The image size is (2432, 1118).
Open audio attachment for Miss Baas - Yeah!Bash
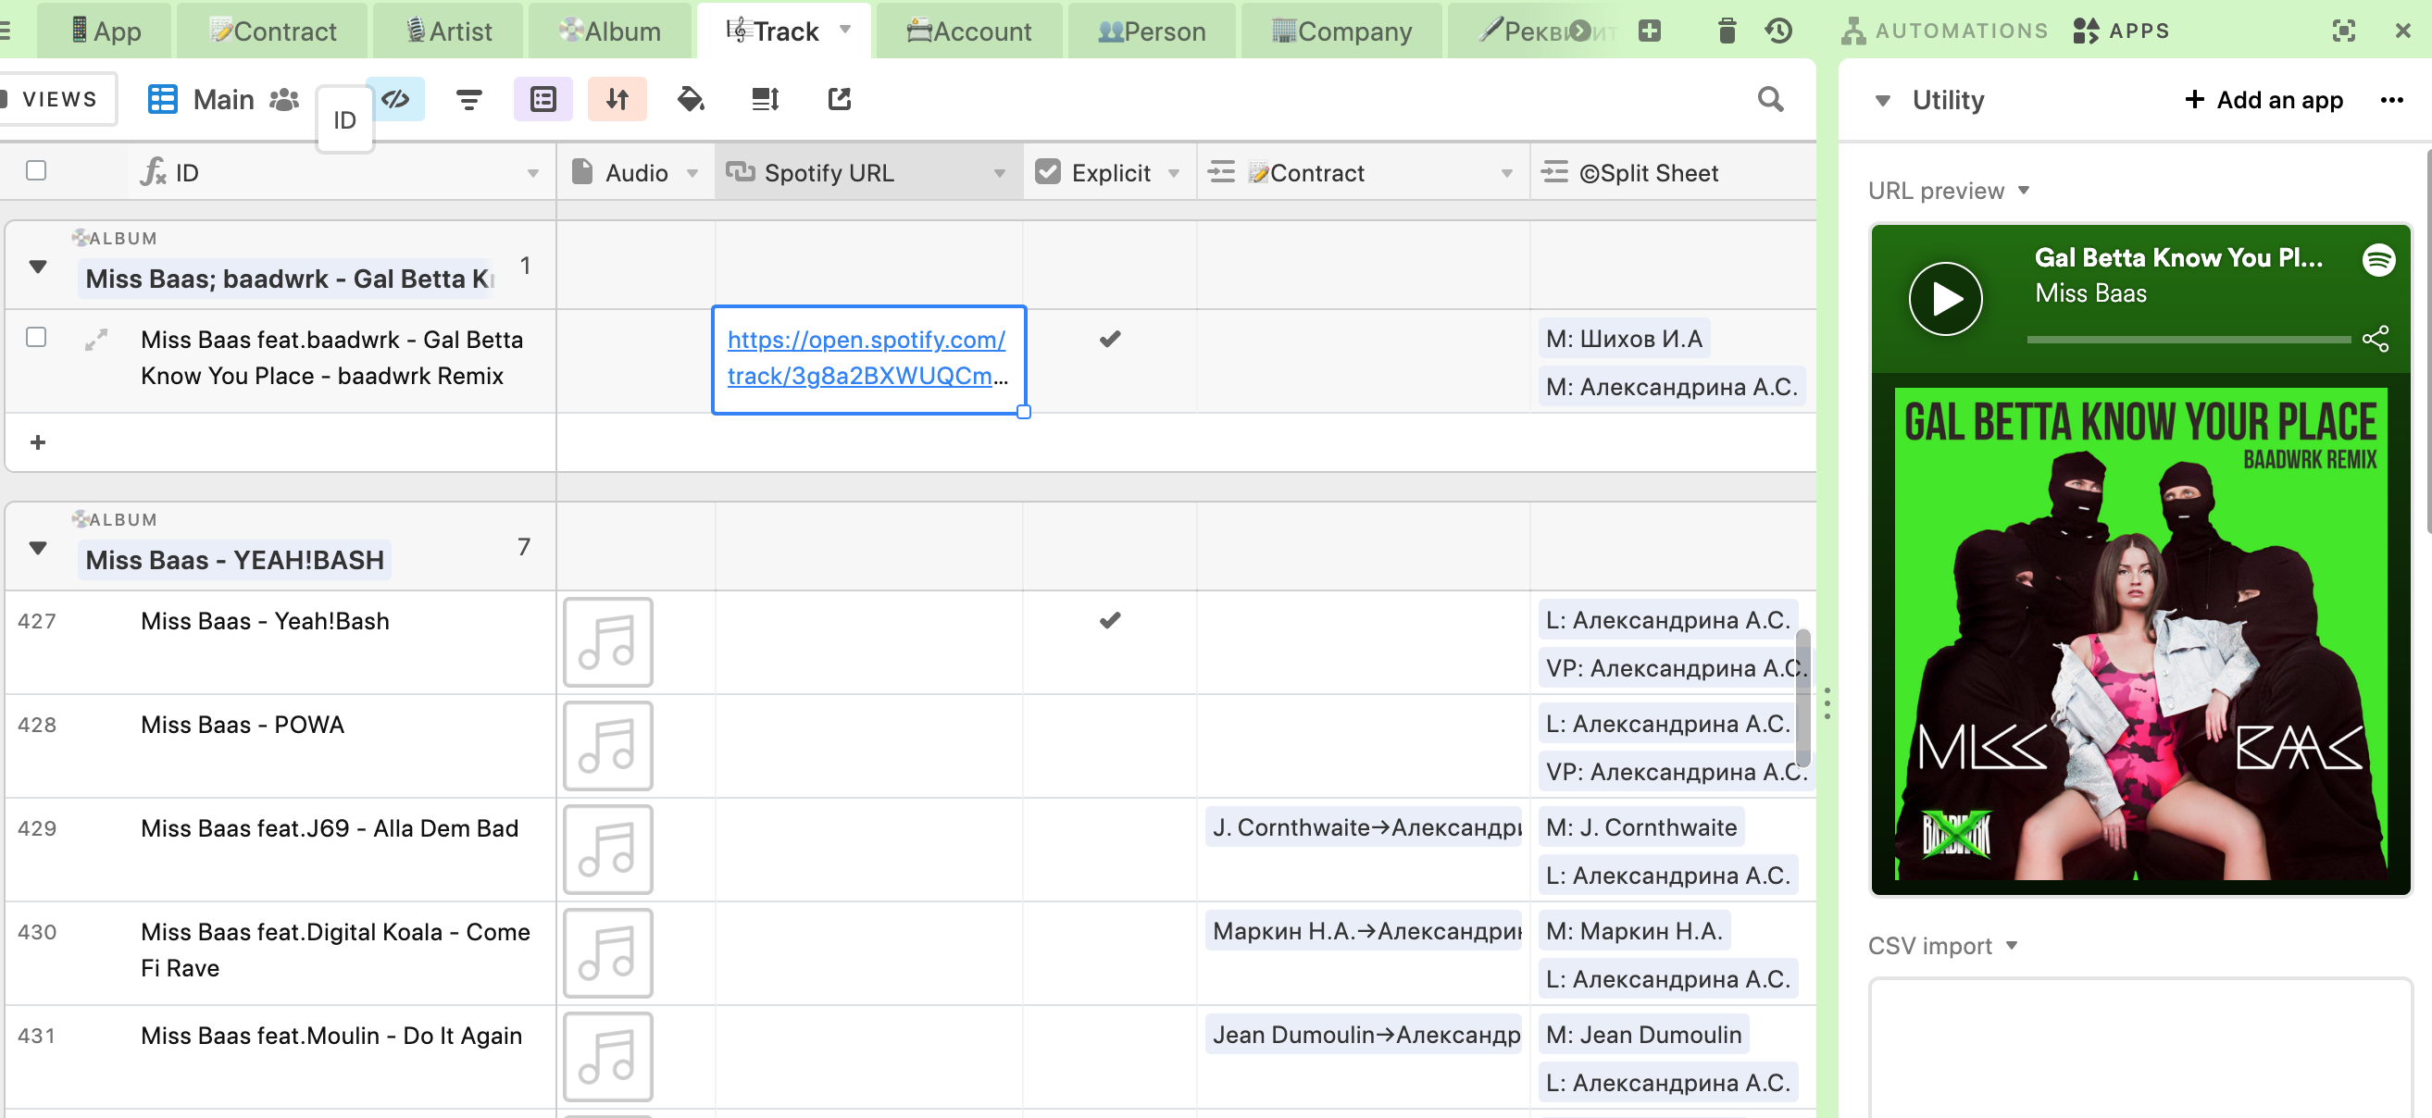[x=608, y=642]
